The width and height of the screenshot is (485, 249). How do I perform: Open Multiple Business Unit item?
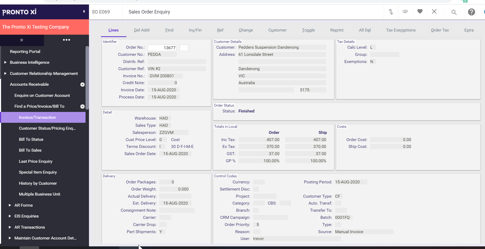40,194
